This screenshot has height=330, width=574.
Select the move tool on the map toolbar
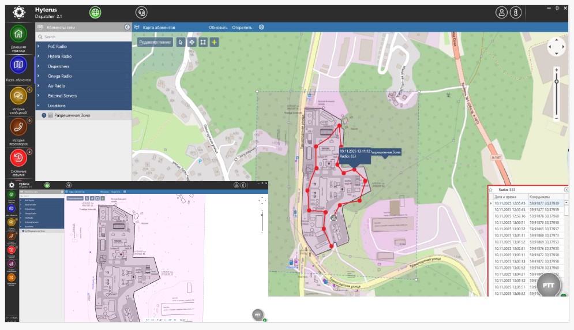tap(192, 42)
